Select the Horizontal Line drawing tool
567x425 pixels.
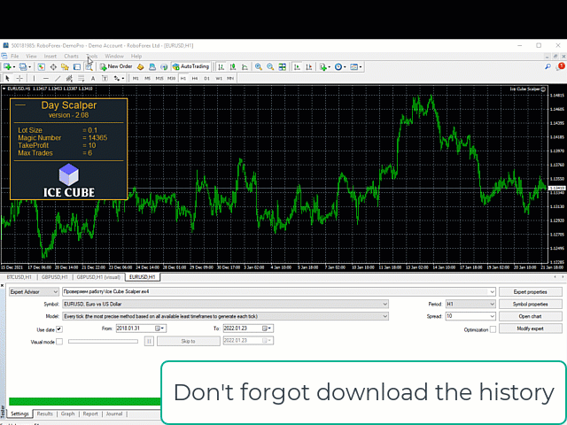point(46,78)
